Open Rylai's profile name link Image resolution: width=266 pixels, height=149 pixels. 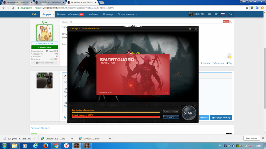(x=44, y=22)
